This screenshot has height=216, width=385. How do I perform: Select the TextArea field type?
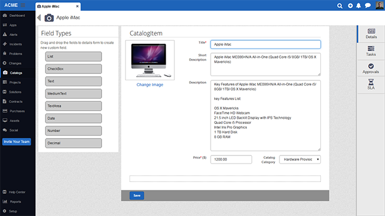(x=73, y=106)
